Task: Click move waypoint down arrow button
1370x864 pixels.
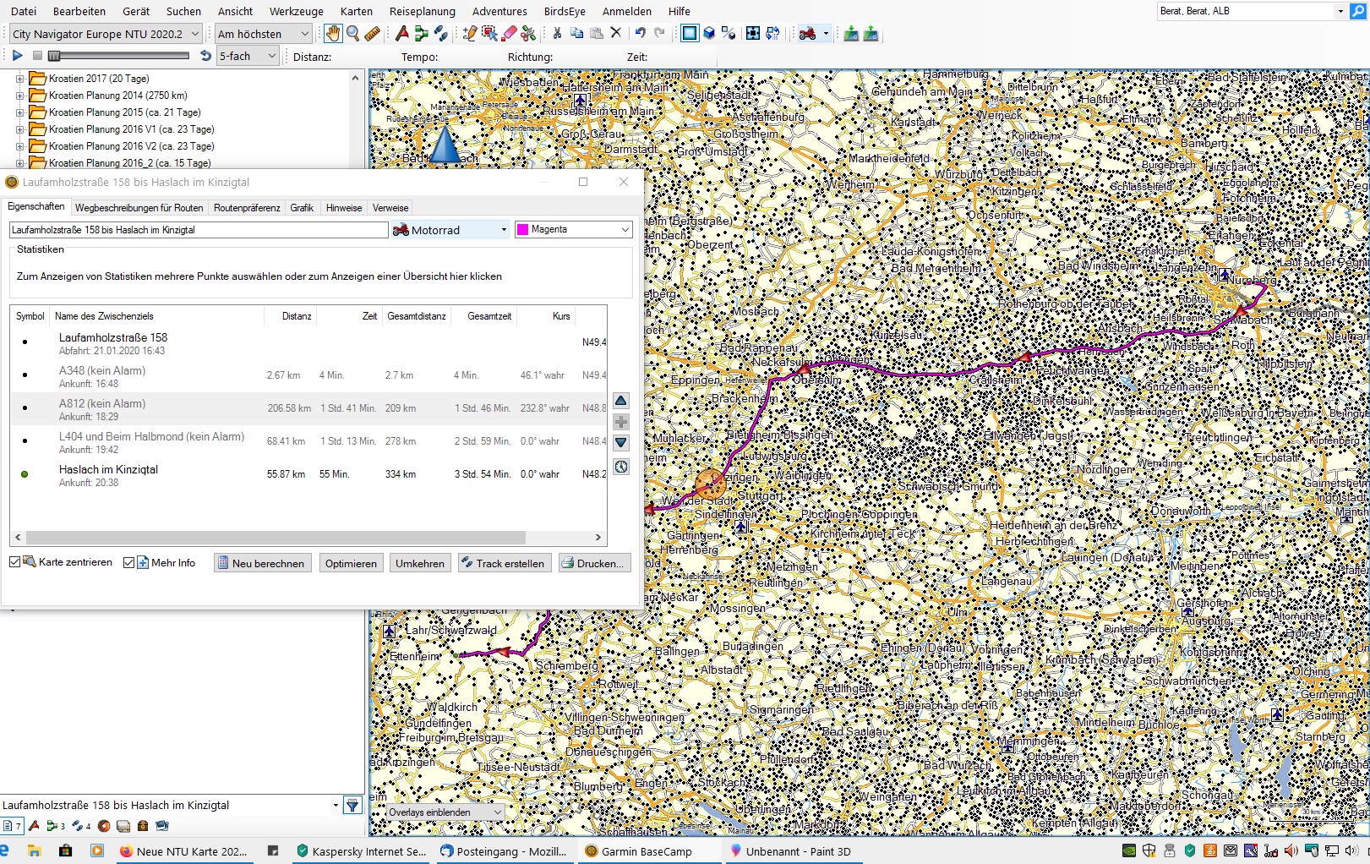Action: [x=621, y=443]
